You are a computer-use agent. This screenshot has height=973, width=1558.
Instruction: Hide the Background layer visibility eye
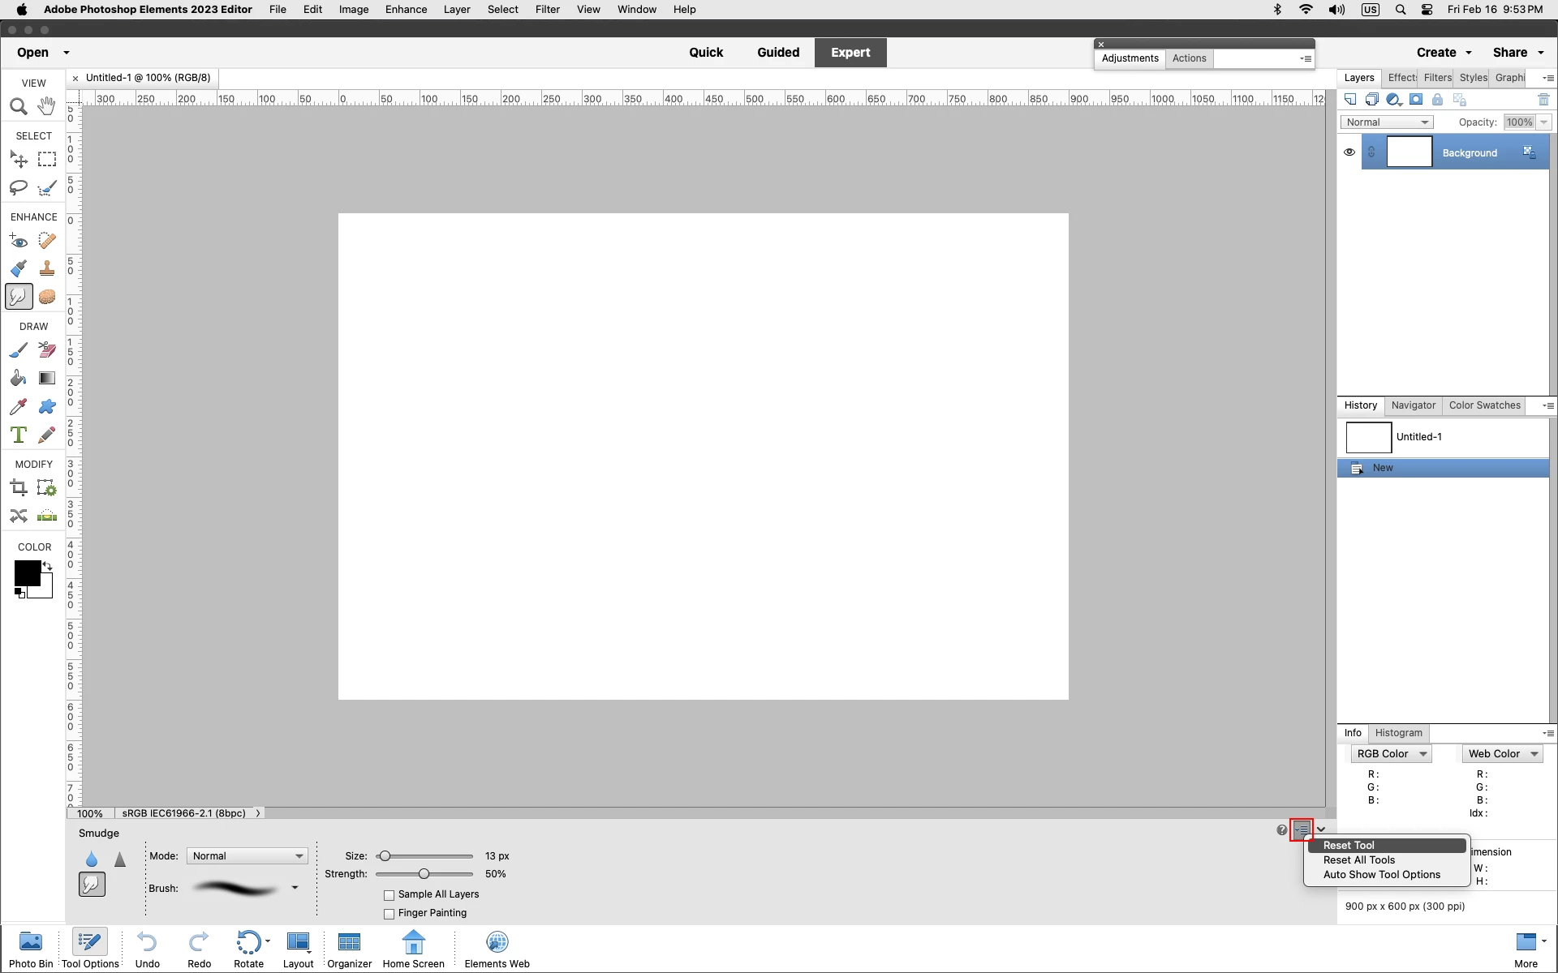click(1349, 152)
